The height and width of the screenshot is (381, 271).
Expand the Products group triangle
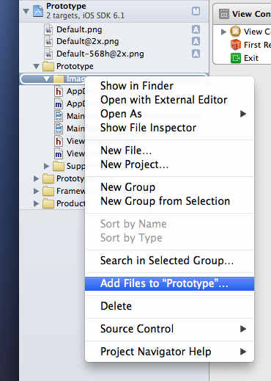[36, 203]
